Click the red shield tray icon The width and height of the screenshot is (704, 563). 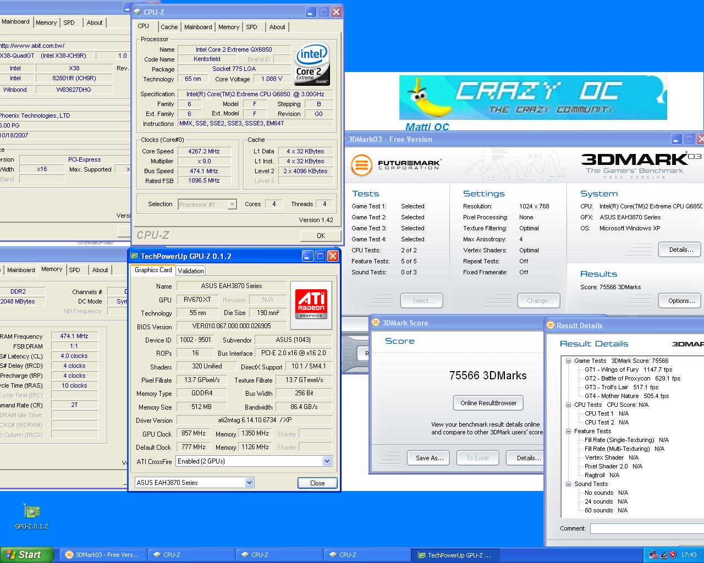coord(673,555)
